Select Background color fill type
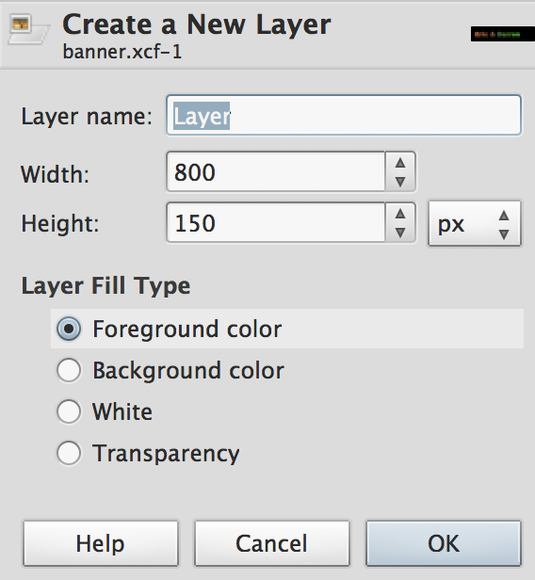This screenshot has height=580, width=535. coord(69,370)
